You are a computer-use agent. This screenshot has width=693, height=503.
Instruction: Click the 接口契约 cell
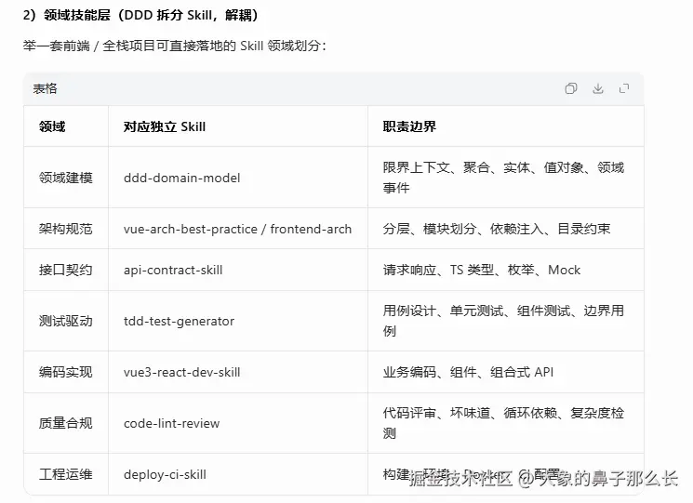(66, 270)
